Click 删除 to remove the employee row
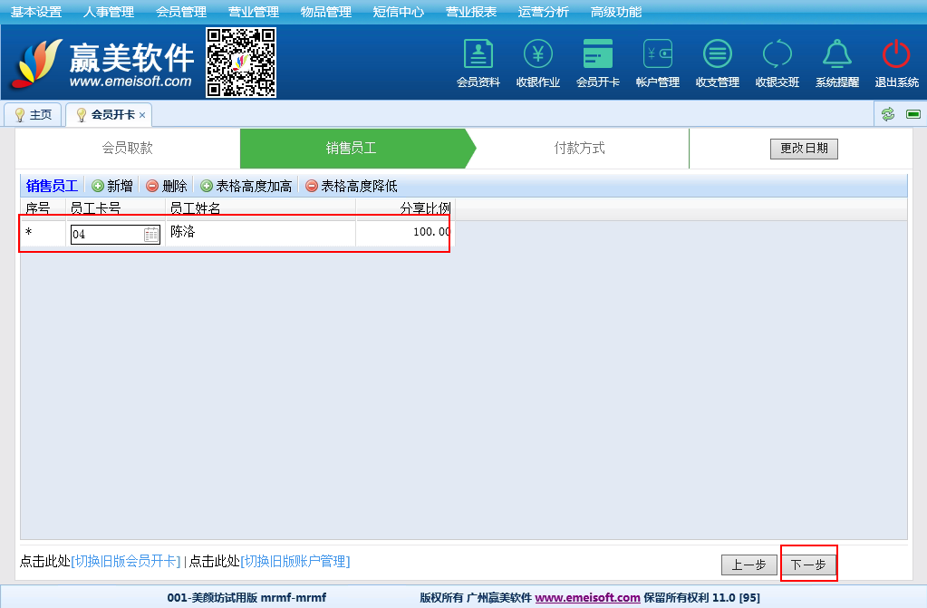This screenshot has width=927, height=608. (166, 186)
